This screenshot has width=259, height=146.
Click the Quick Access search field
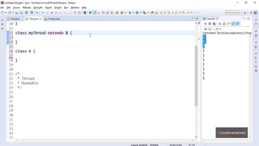click(x=232, y=13)
